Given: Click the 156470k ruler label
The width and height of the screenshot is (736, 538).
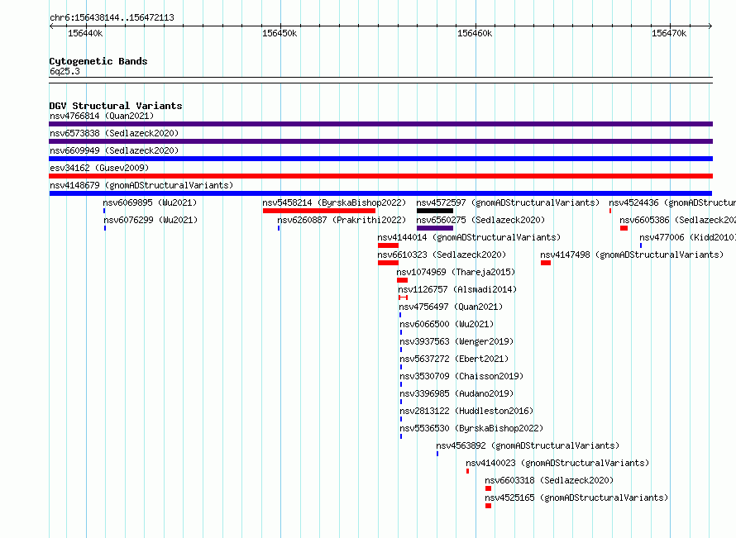Looking at the screenshot, I should click(669, 33).
